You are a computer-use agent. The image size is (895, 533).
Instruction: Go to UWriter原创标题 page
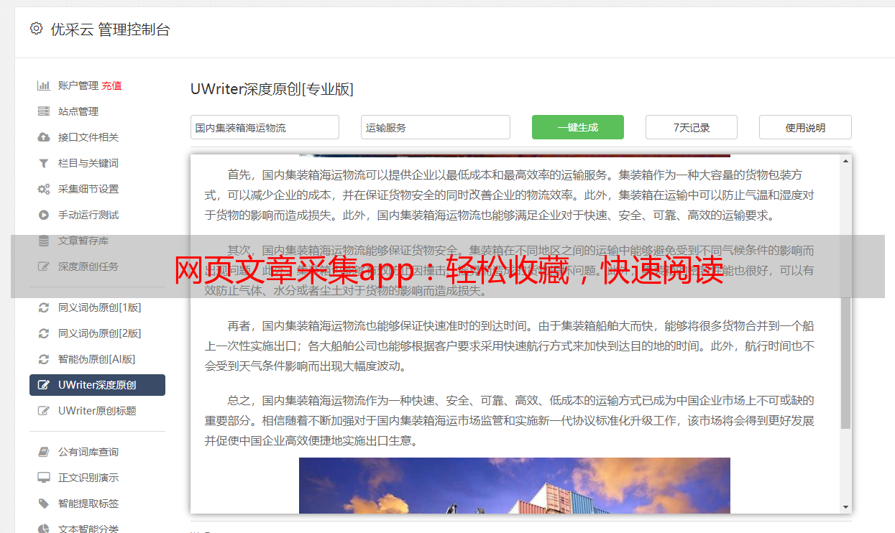click(97, 411)
